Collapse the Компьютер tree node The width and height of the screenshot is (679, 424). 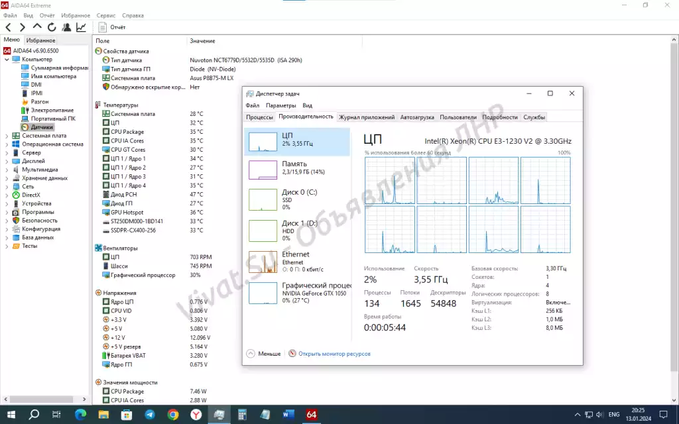7,59
